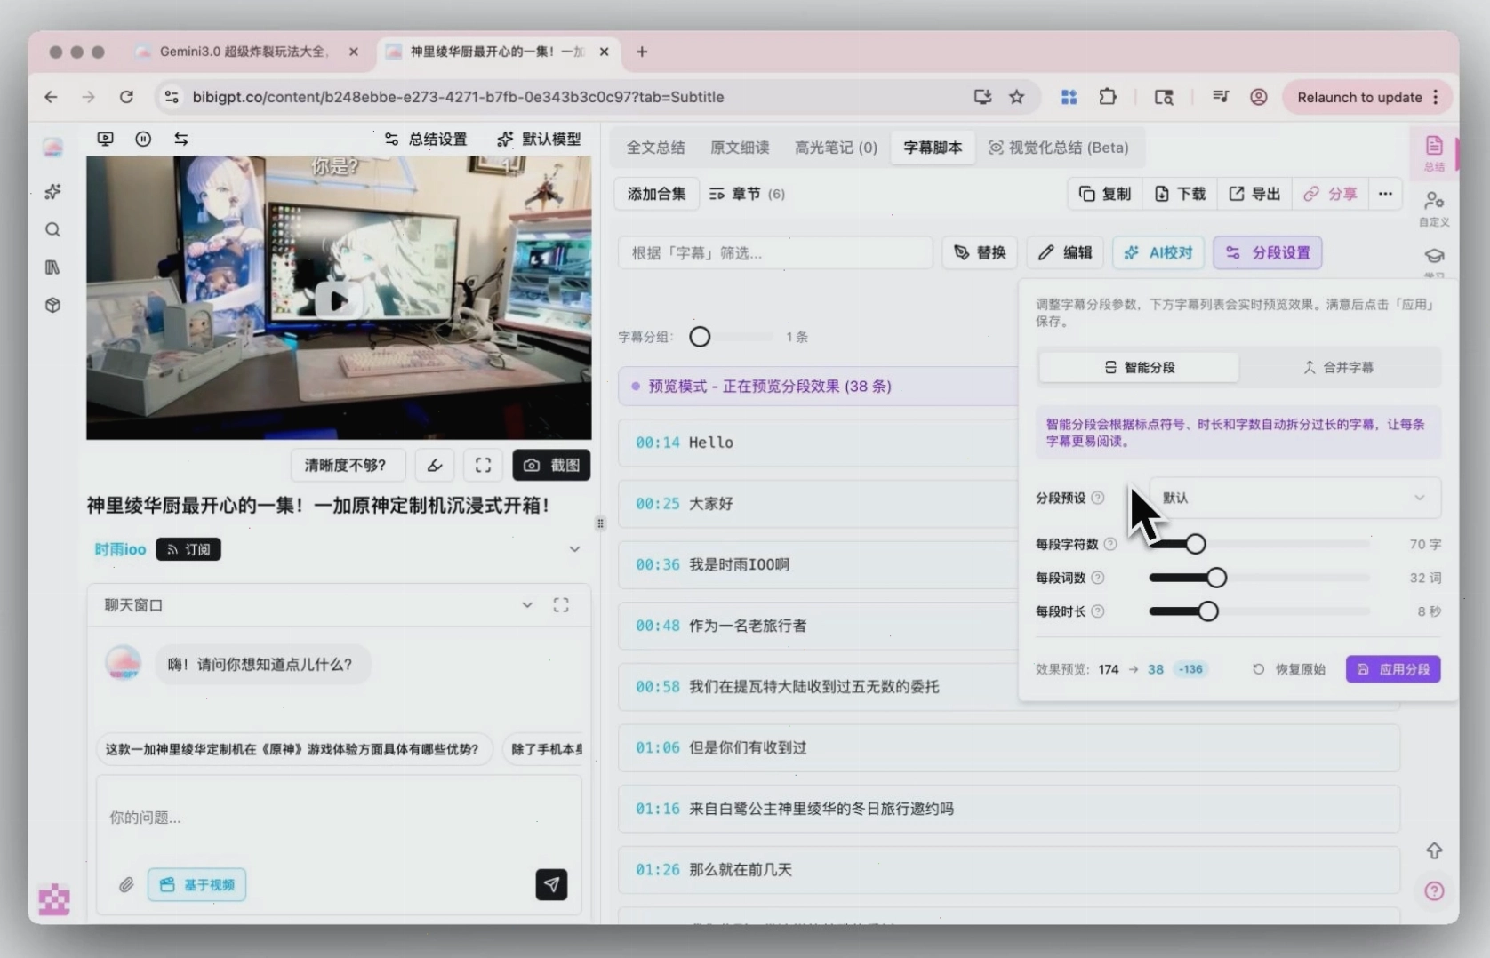1490x958 pixels.
Task: Play the video thumbnail
Action: tap(338, 301)
